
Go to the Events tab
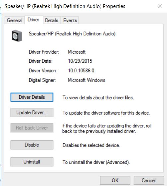click(70, 21)
